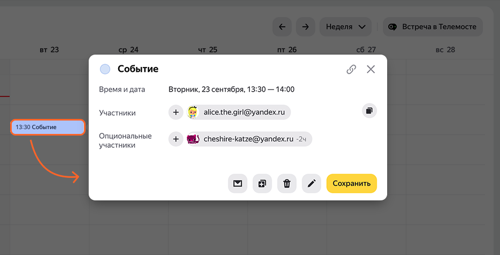Screen dimensions: 500x255
Task: Close the event popup
Action: 371,69
